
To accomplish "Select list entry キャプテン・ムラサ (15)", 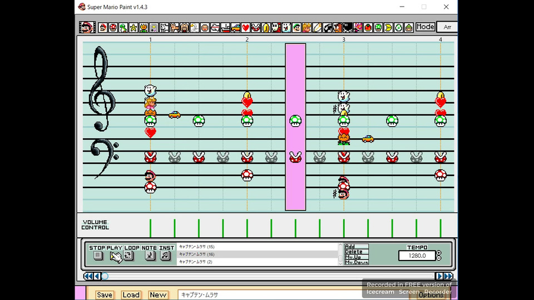I will [257, 247].
